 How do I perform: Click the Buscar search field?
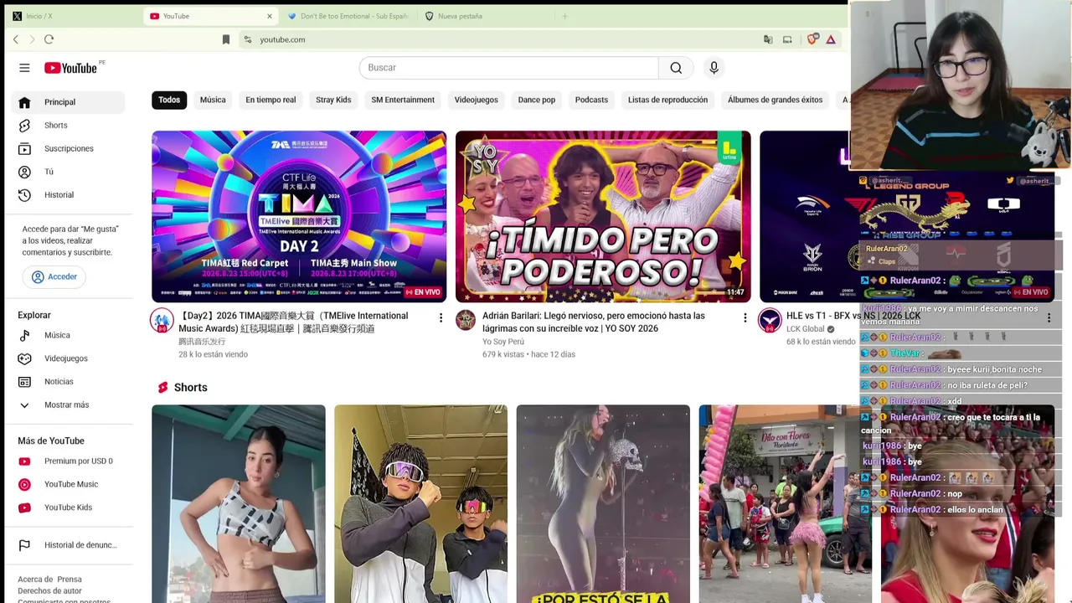(508, 68)
